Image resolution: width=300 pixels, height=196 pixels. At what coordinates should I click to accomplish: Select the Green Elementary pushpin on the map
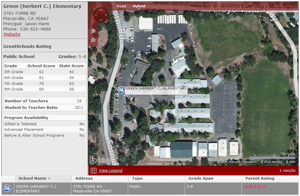click(x=121, y=89)
